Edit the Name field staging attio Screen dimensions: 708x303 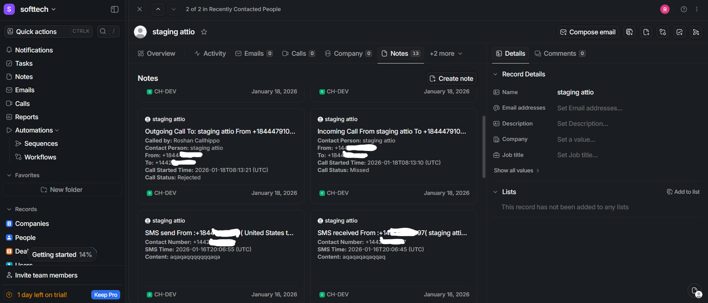[575, 92]
